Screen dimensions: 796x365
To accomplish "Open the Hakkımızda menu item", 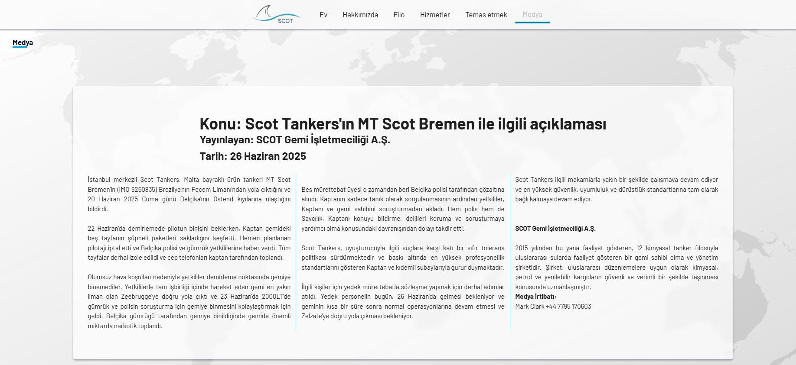I will point(360,15).
